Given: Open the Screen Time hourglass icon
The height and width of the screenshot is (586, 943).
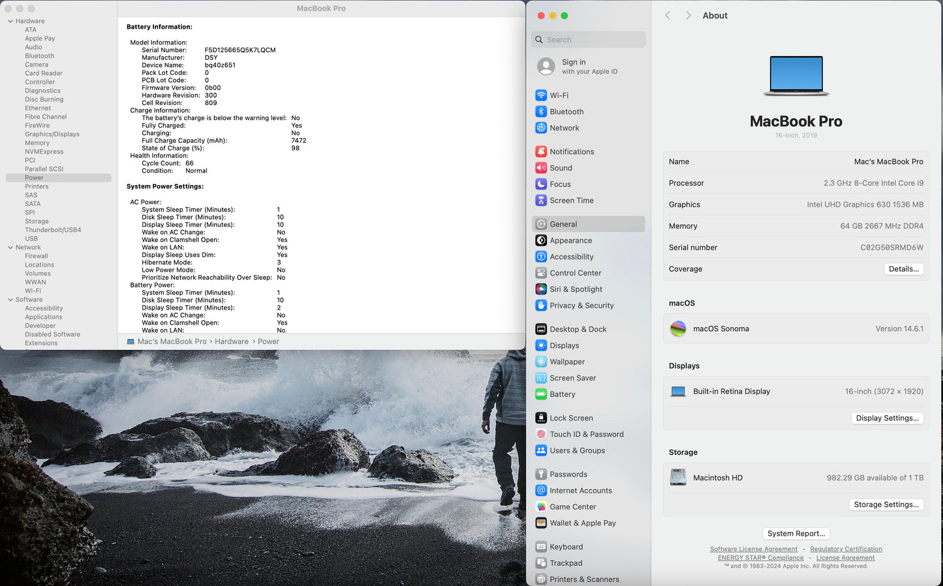Looking at the screenshot, I should (x=541, y=200).
